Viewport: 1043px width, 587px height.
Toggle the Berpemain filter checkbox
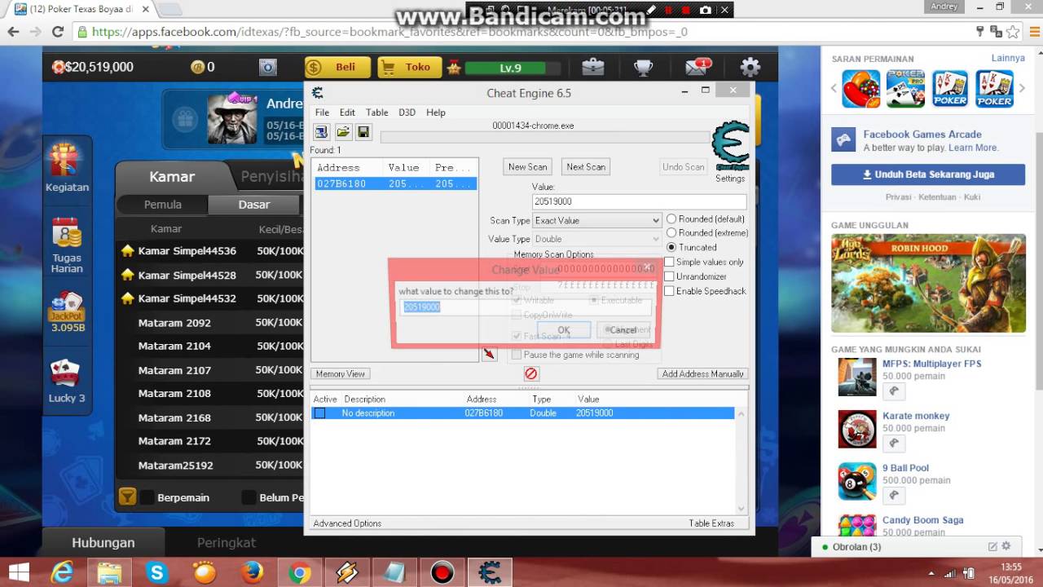pyautogui.click(x=147, y=497)
